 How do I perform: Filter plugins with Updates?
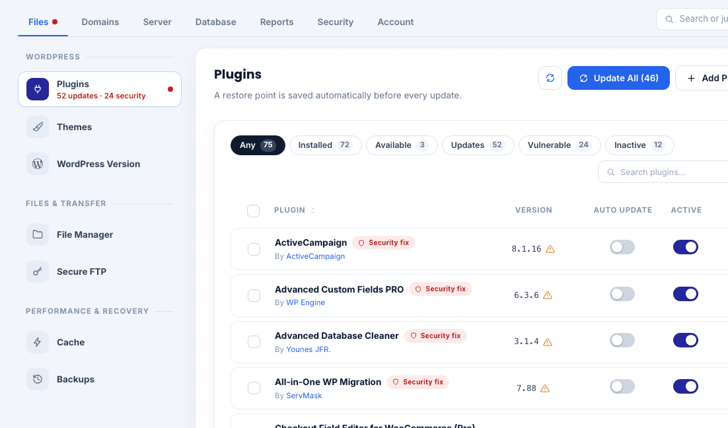478,145
